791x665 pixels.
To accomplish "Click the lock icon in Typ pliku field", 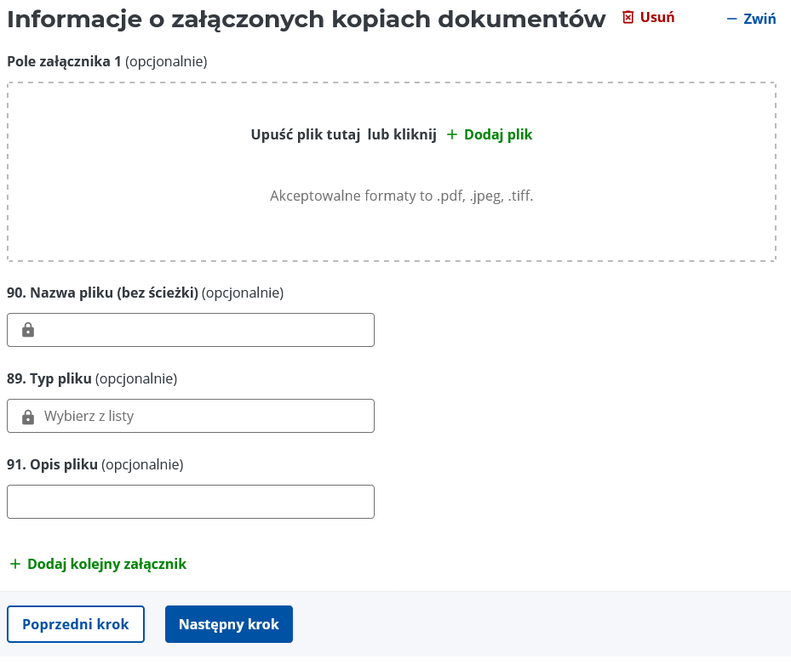I will [x=28, y=416].
